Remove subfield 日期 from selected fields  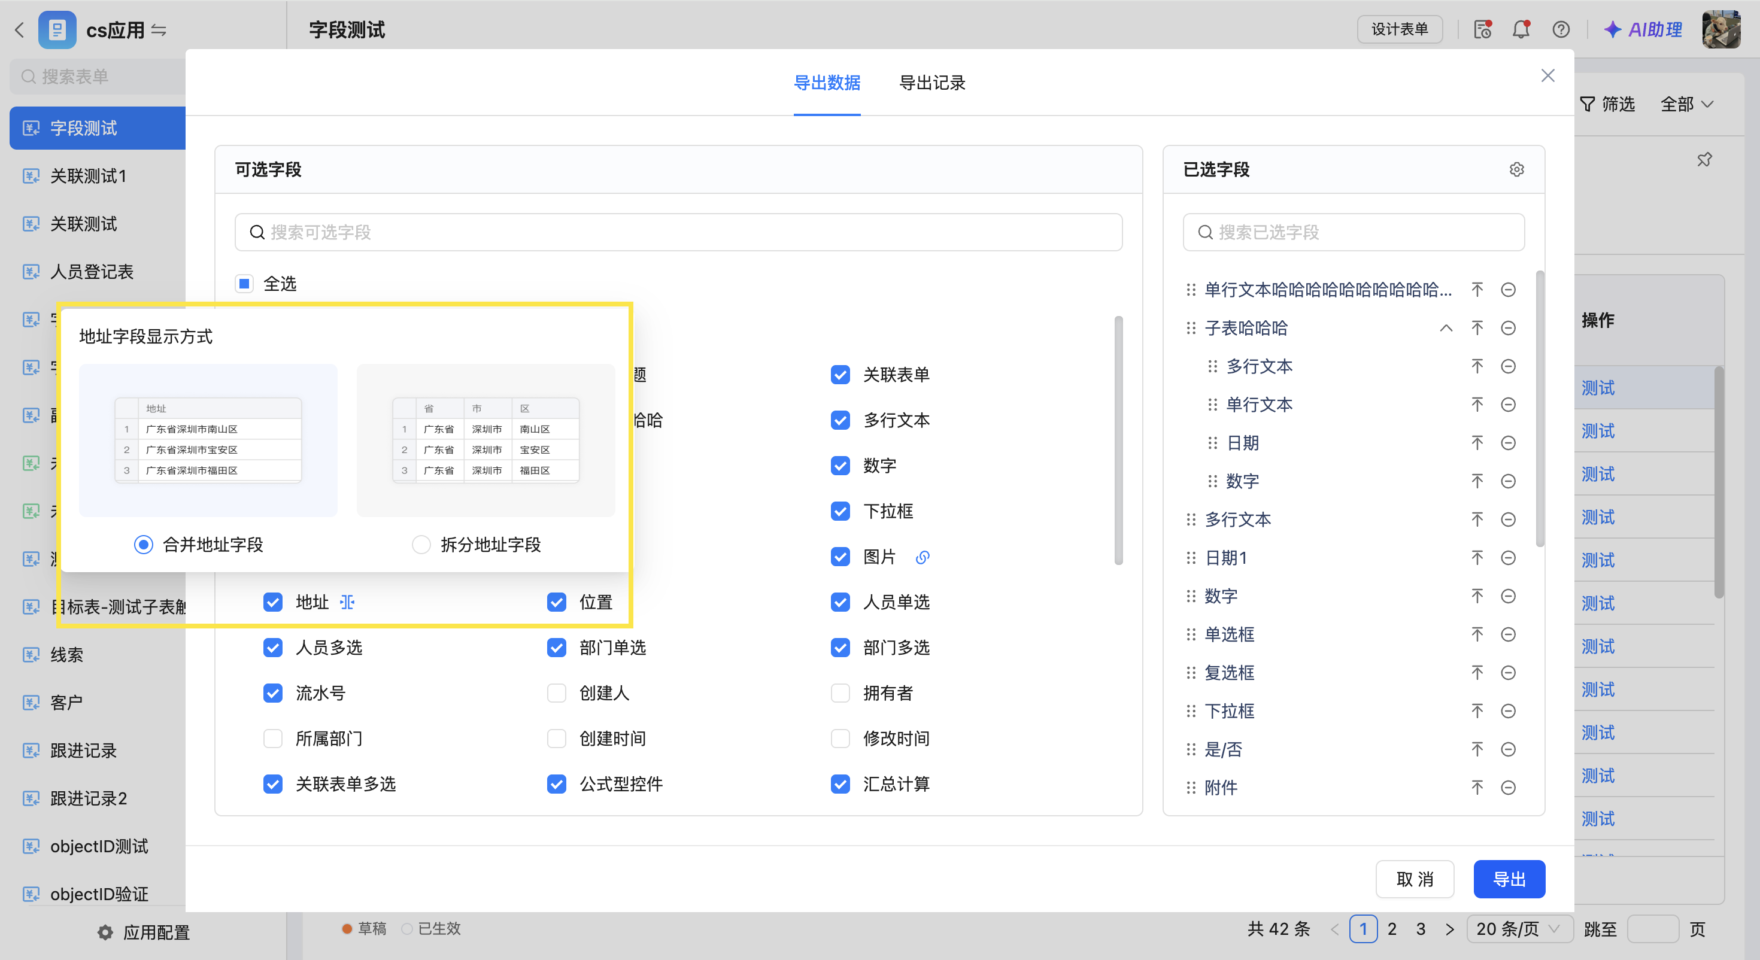click(x=1509, y=443)
